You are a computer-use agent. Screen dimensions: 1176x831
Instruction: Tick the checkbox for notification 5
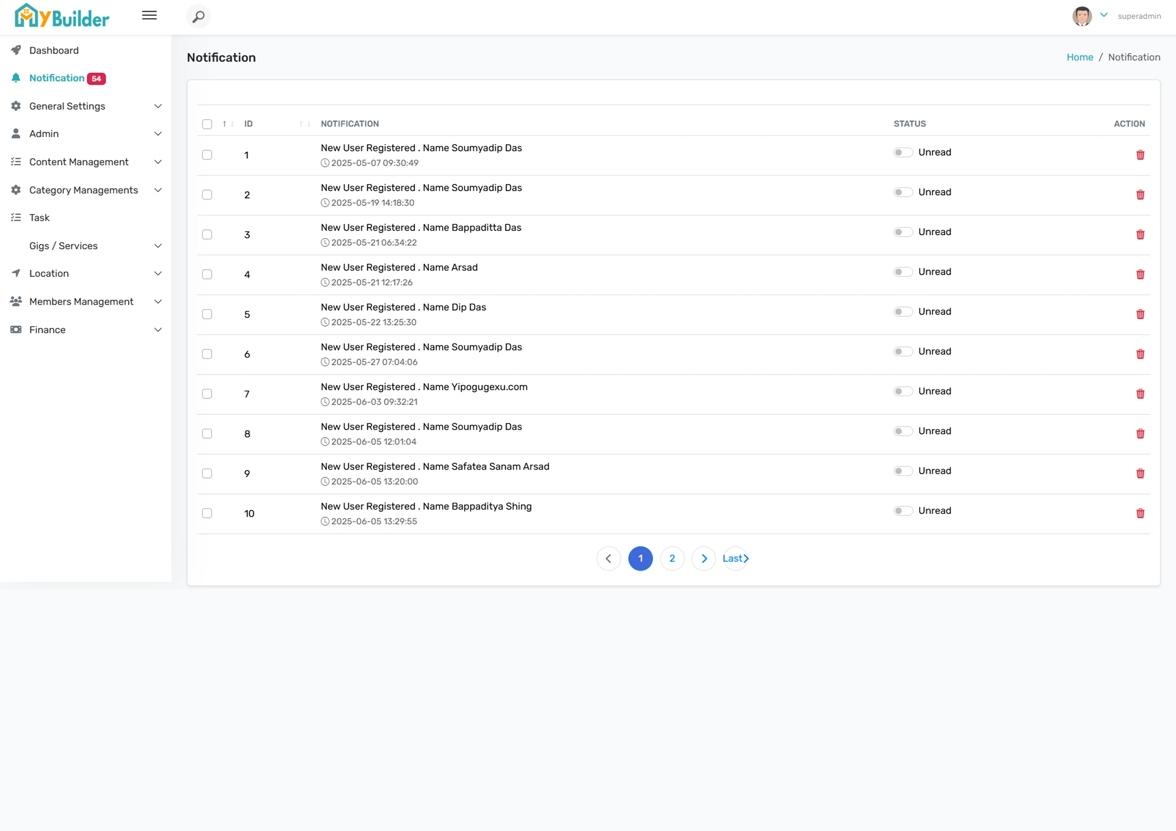[207, 314]
